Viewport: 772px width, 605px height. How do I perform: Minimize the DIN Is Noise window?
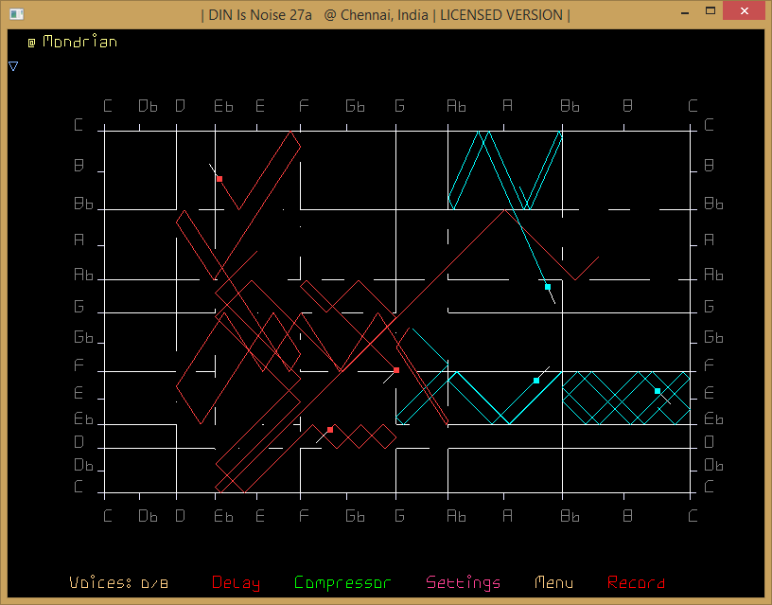click(x=685, y=12)
